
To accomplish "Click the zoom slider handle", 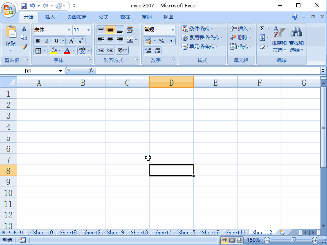I will point(293,240).
